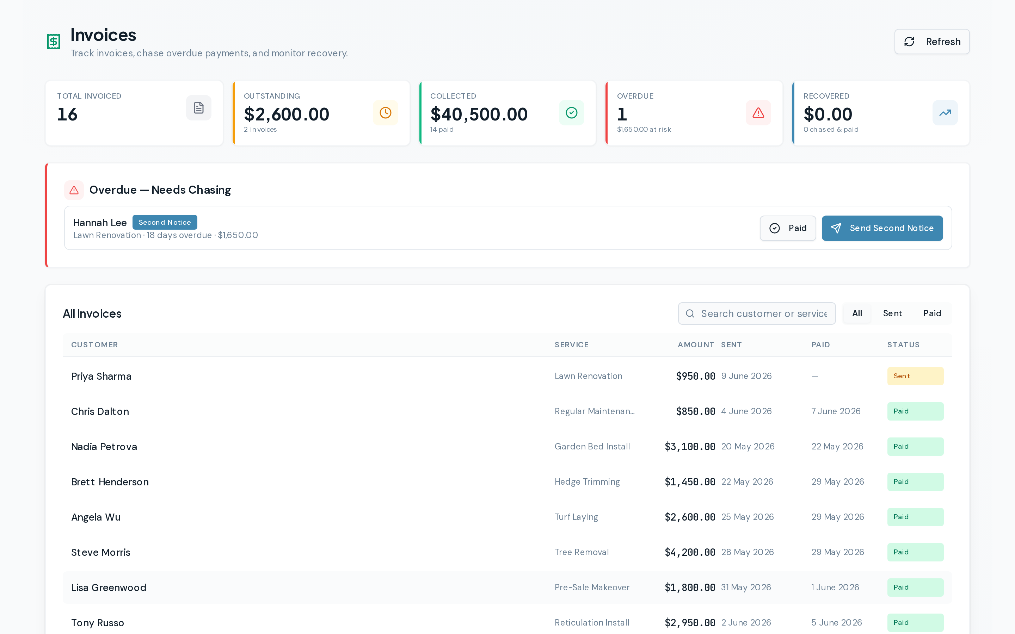The height and width of the screenshot is (634, 1015).
Task: Select Steve Morris customer row
Action: pyautogui.click(x=507, y=552)
